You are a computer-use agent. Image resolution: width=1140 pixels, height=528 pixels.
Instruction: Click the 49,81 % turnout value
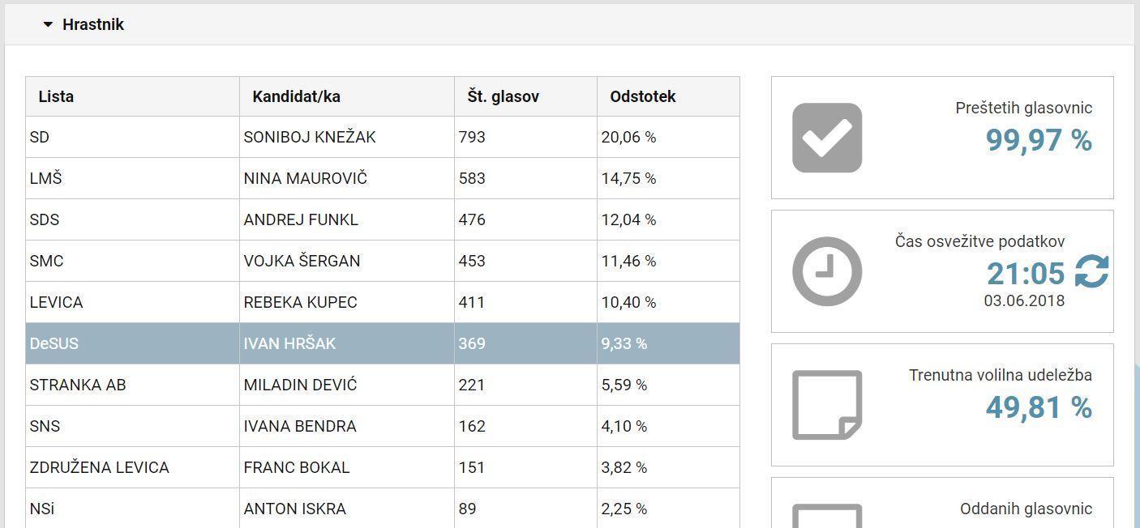[x=1038, y=407]
